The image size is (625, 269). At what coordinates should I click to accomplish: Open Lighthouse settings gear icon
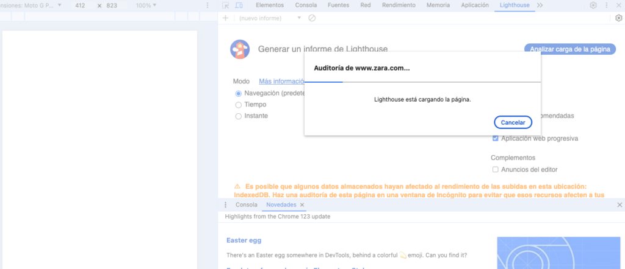[619, 18]
